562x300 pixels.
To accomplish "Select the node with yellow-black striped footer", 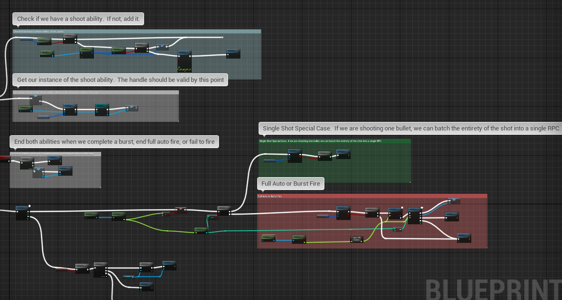I will 185,61.
